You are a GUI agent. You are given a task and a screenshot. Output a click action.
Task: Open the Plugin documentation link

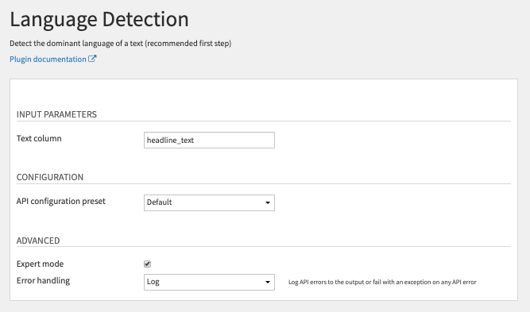pos(48,59)
